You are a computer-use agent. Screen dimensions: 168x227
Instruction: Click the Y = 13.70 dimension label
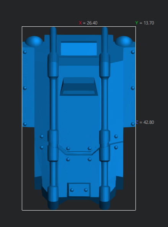coord(145,23)
